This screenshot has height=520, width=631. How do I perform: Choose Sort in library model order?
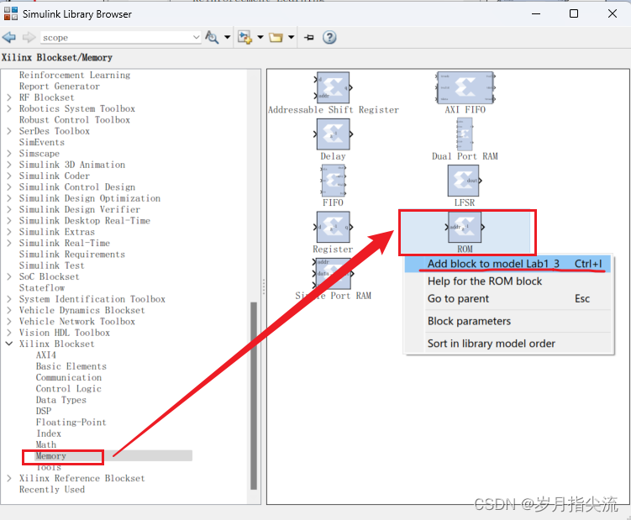507,344
